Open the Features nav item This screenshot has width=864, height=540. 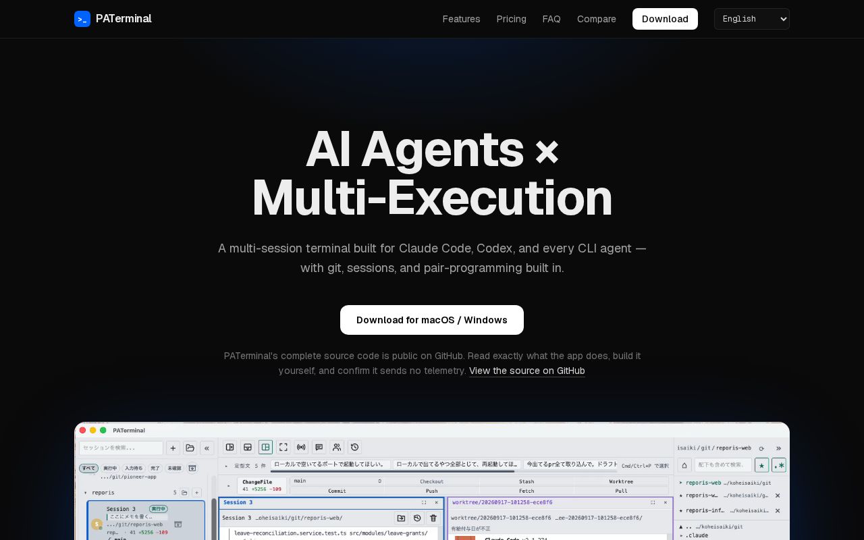(462, 19)
